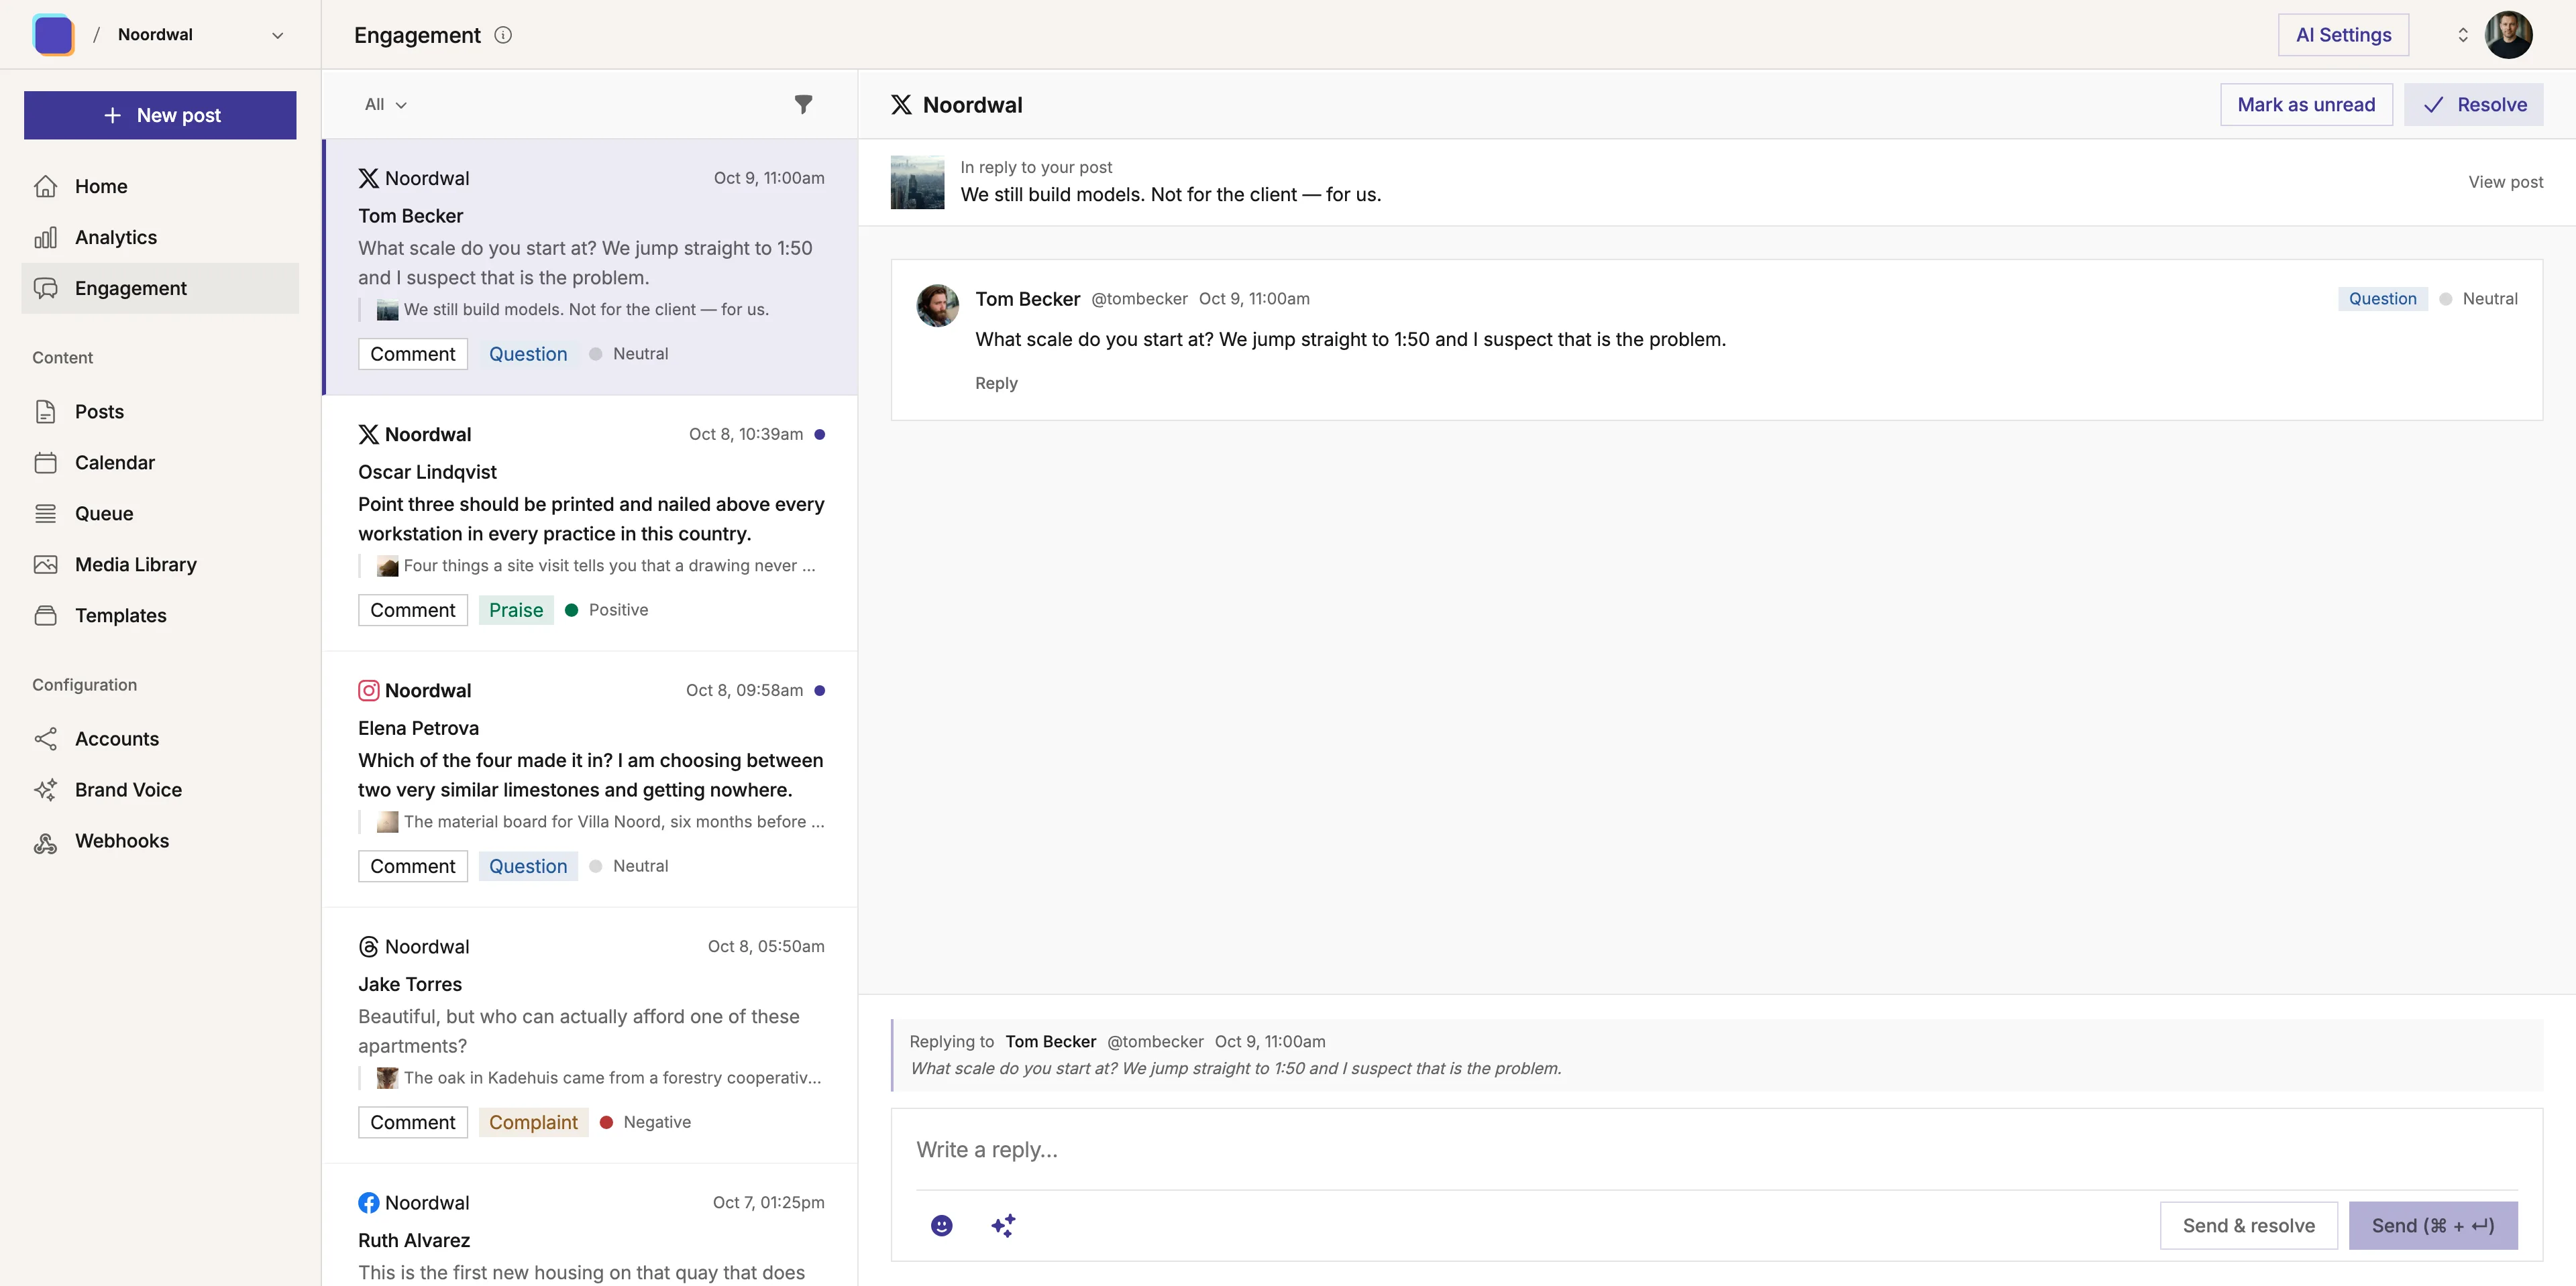2576x1286 pixels.
Task: Open the Engagement menu item
Action: click(x=160, y=288)
